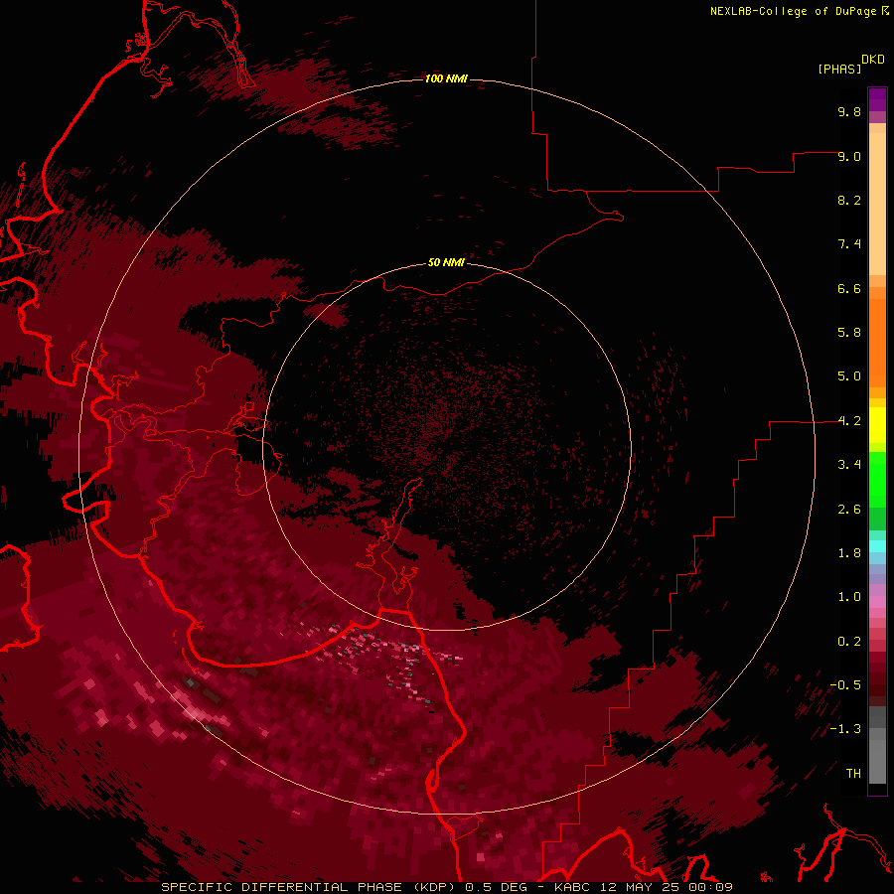
Task: Click the 3.4 scale value
Action: pos(849,465)
